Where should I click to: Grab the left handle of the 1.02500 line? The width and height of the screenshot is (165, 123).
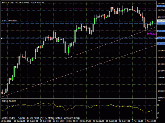pos(1,38)
